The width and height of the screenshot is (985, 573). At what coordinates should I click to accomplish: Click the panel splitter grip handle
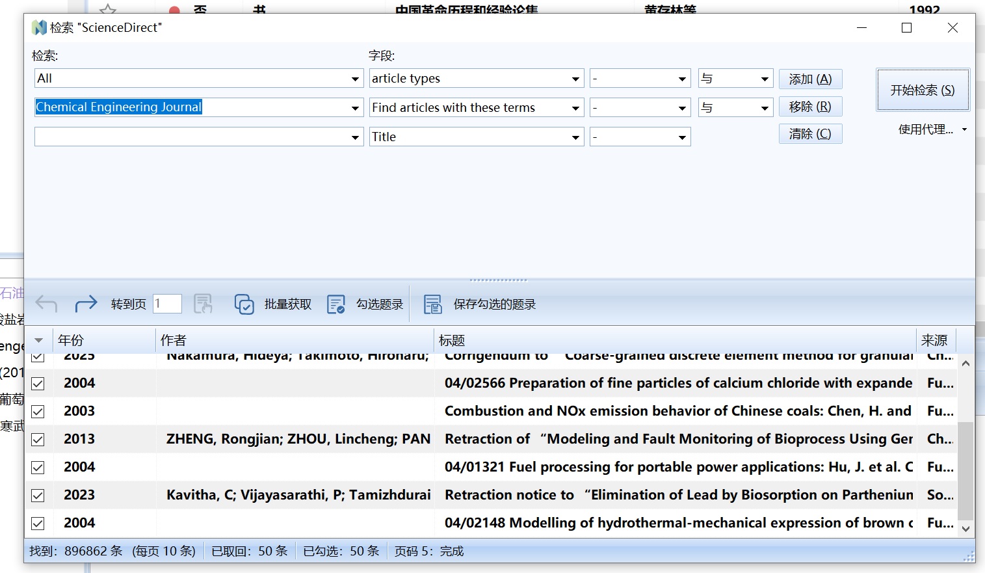click(499, 280)
